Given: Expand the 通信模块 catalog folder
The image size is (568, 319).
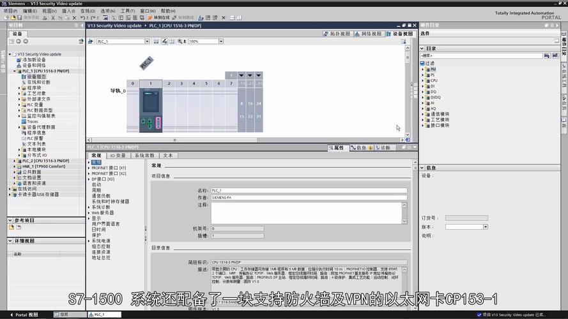Looking at the screenshot, I should 422,114.
